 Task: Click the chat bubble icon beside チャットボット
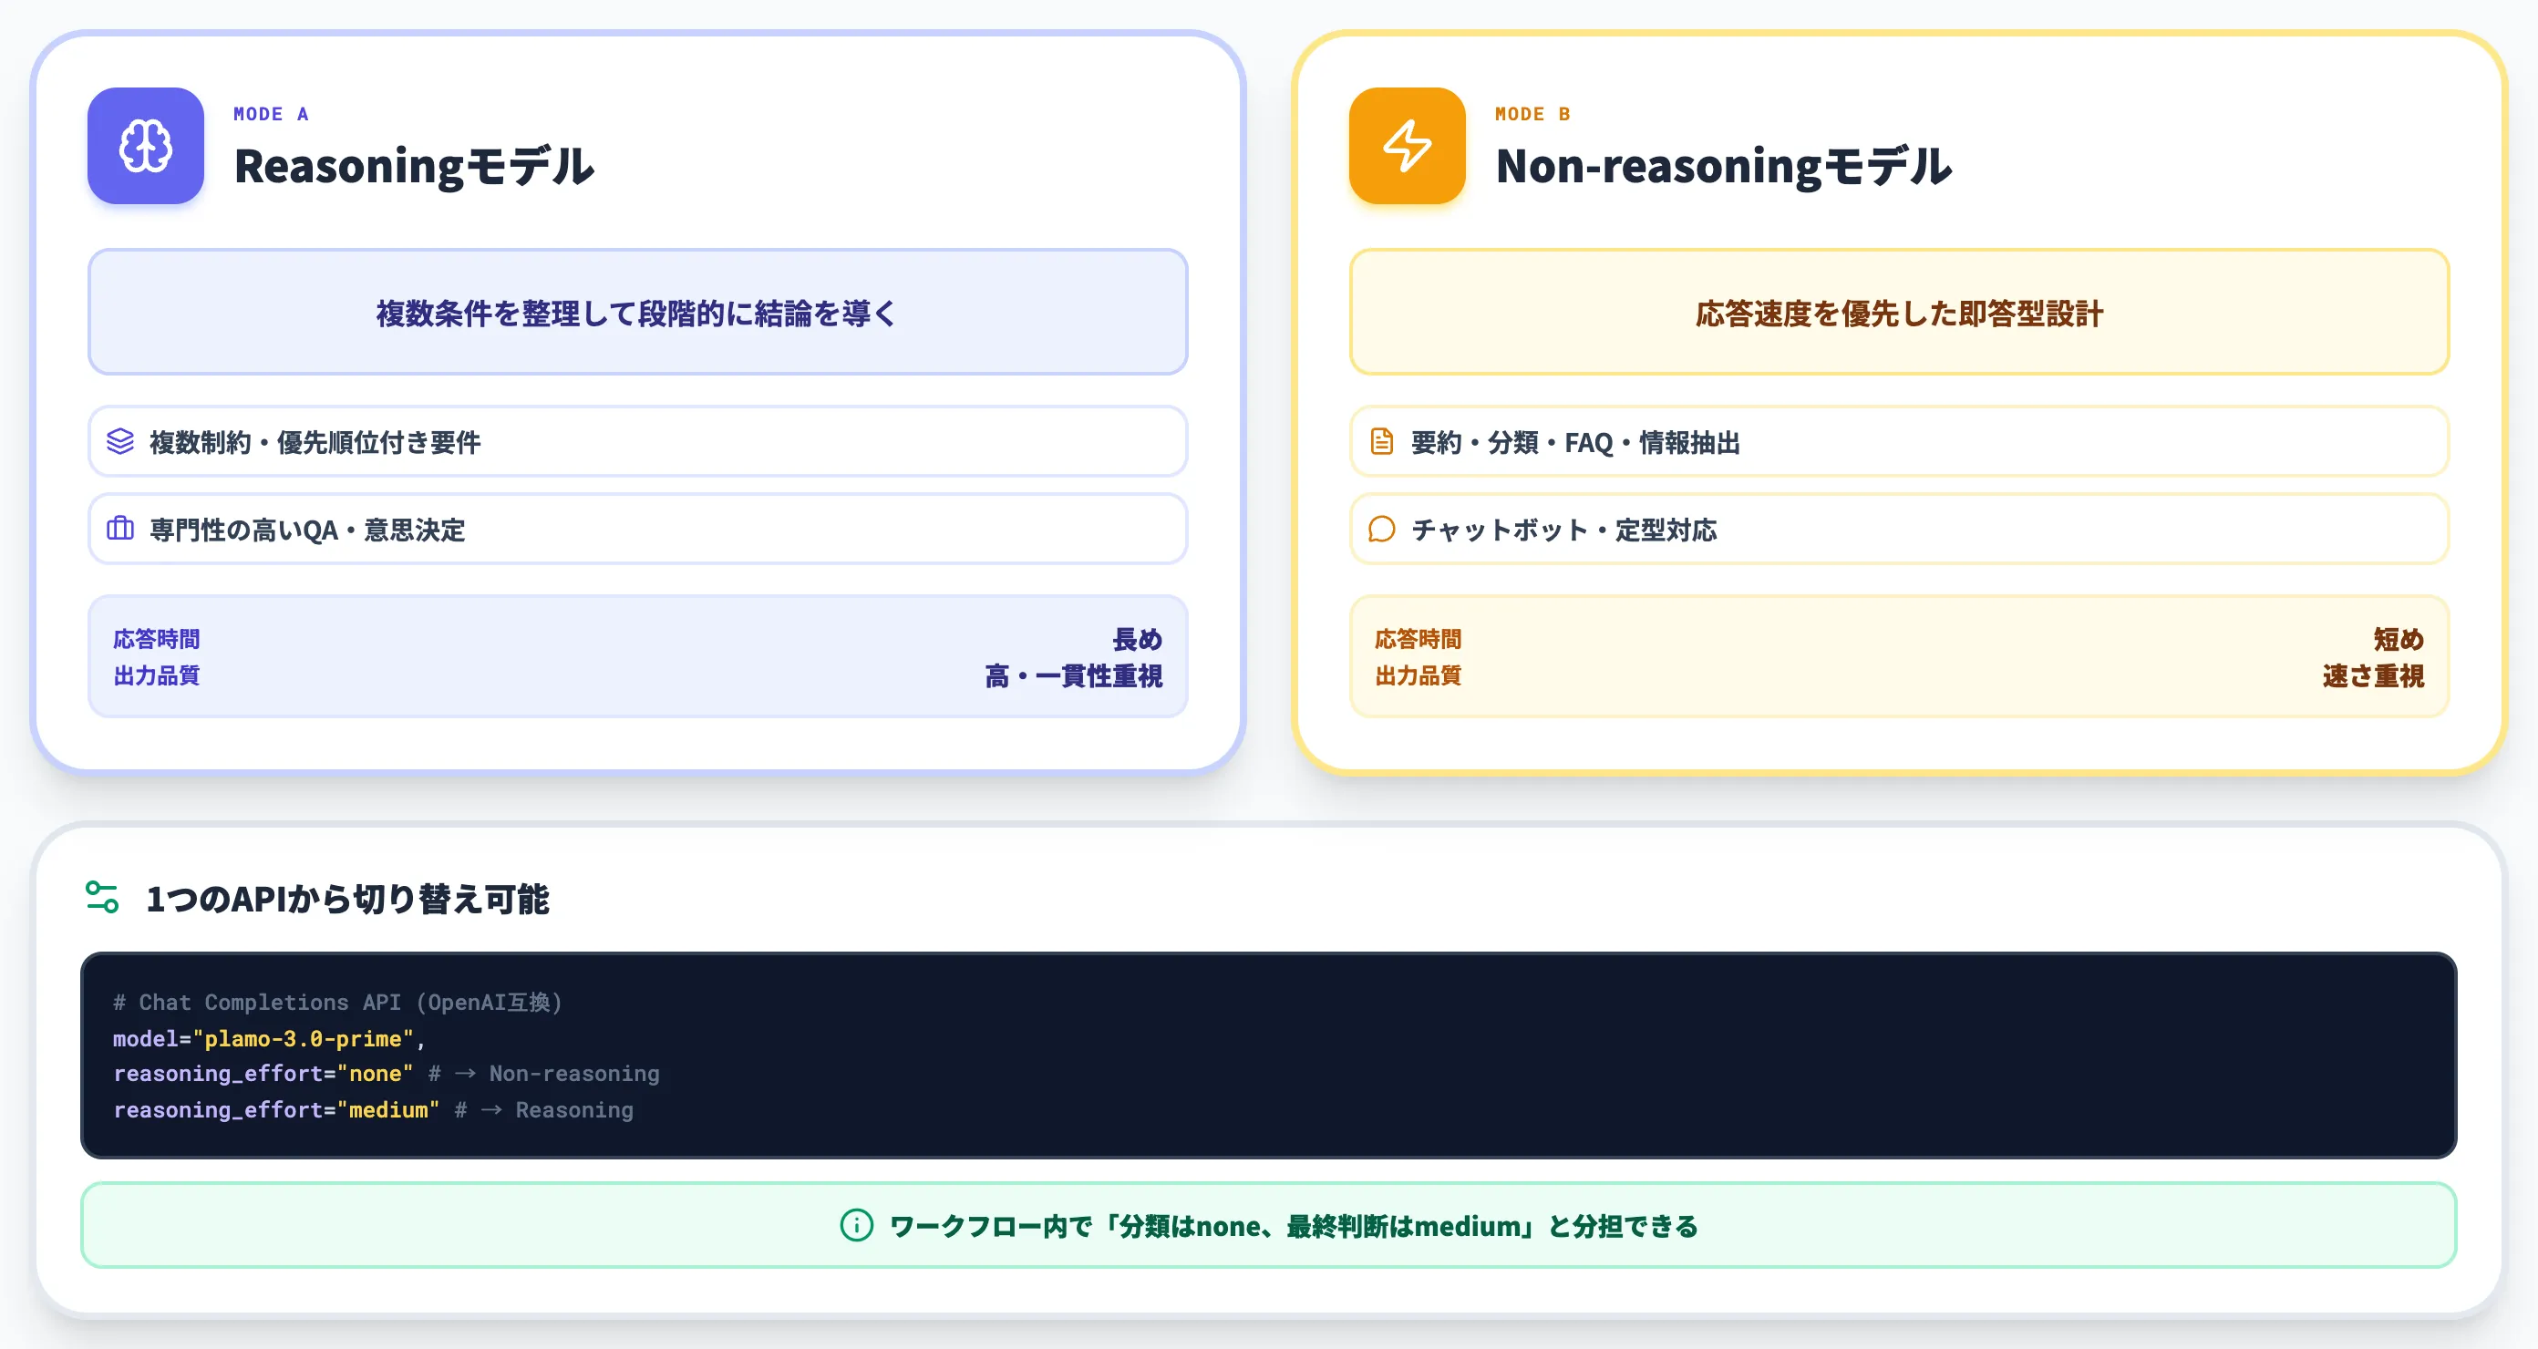[1381, 530]
